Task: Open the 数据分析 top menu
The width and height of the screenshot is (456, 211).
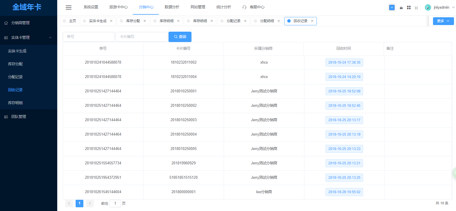Action: (172, 7)
